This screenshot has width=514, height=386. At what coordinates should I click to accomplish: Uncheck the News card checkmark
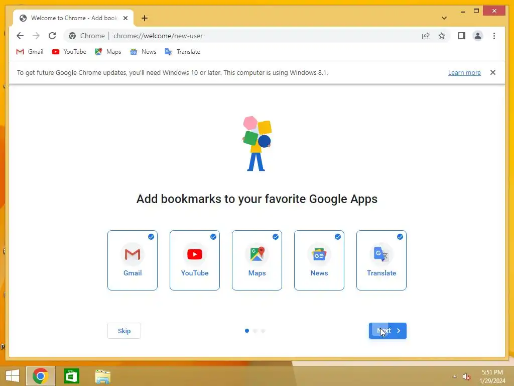tap(338, 237)
